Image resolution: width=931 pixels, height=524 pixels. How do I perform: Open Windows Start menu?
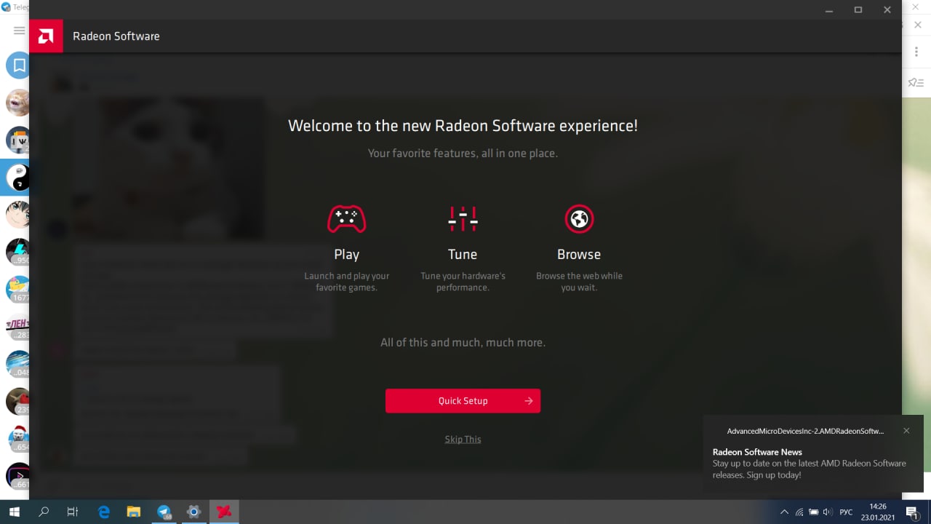coord(15,512)
